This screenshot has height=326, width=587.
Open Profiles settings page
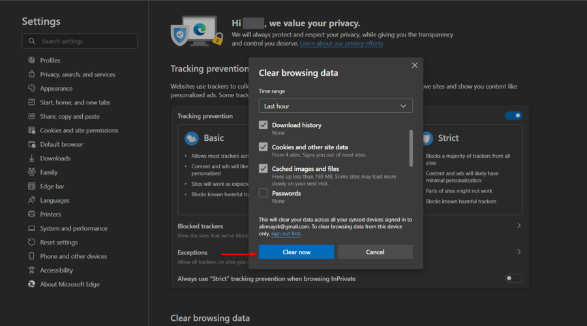click(50, 60)
